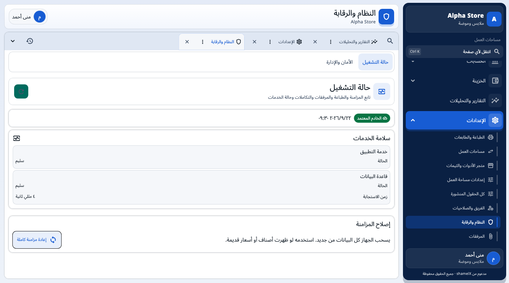Image resolution: width=509 pixels, height=283 pixels.
Task: Expand the الخزينة sidebar section chevron
Action: [413, 81]
